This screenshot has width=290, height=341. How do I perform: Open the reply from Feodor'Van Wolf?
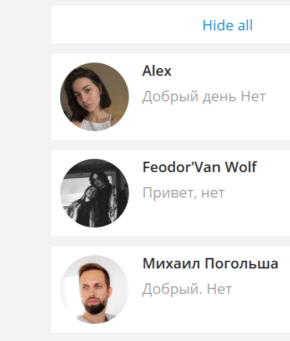184,193
